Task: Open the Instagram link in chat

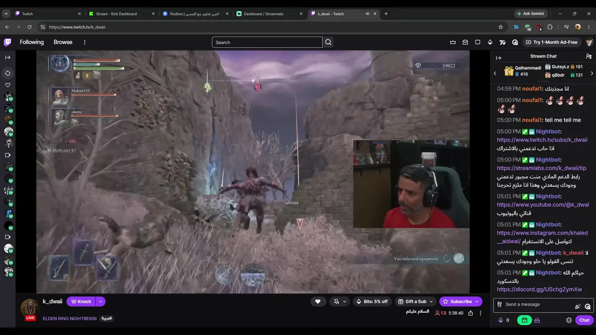Action: pyautogui.click(x=542, y=237)
